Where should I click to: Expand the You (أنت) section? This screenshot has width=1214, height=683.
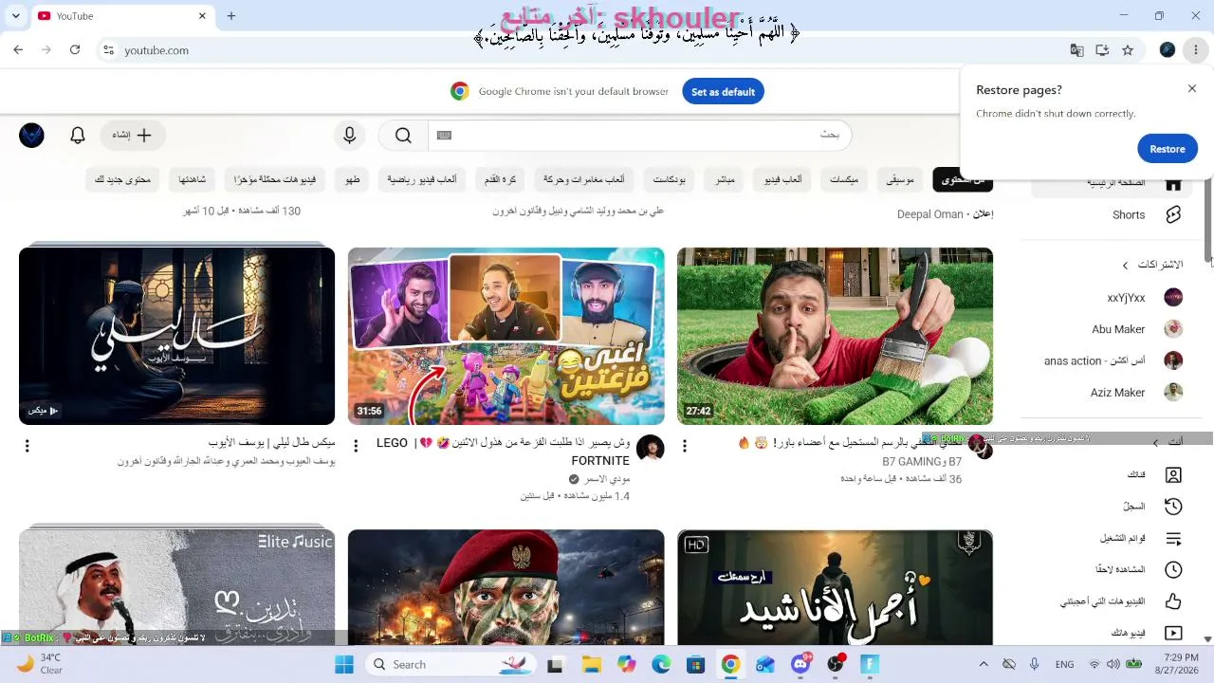tap(1168, 442)
